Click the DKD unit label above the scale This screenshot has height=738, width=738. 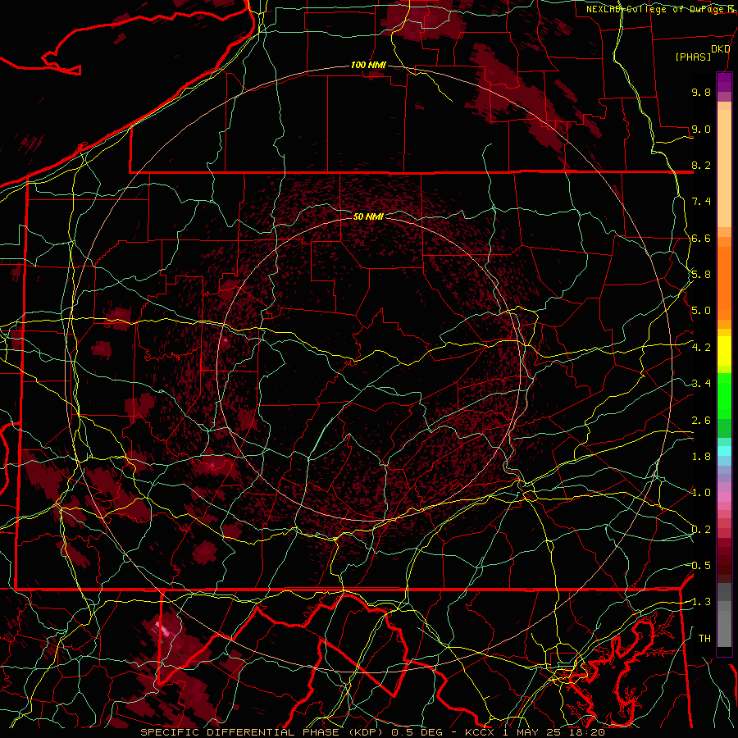point(720,49)
